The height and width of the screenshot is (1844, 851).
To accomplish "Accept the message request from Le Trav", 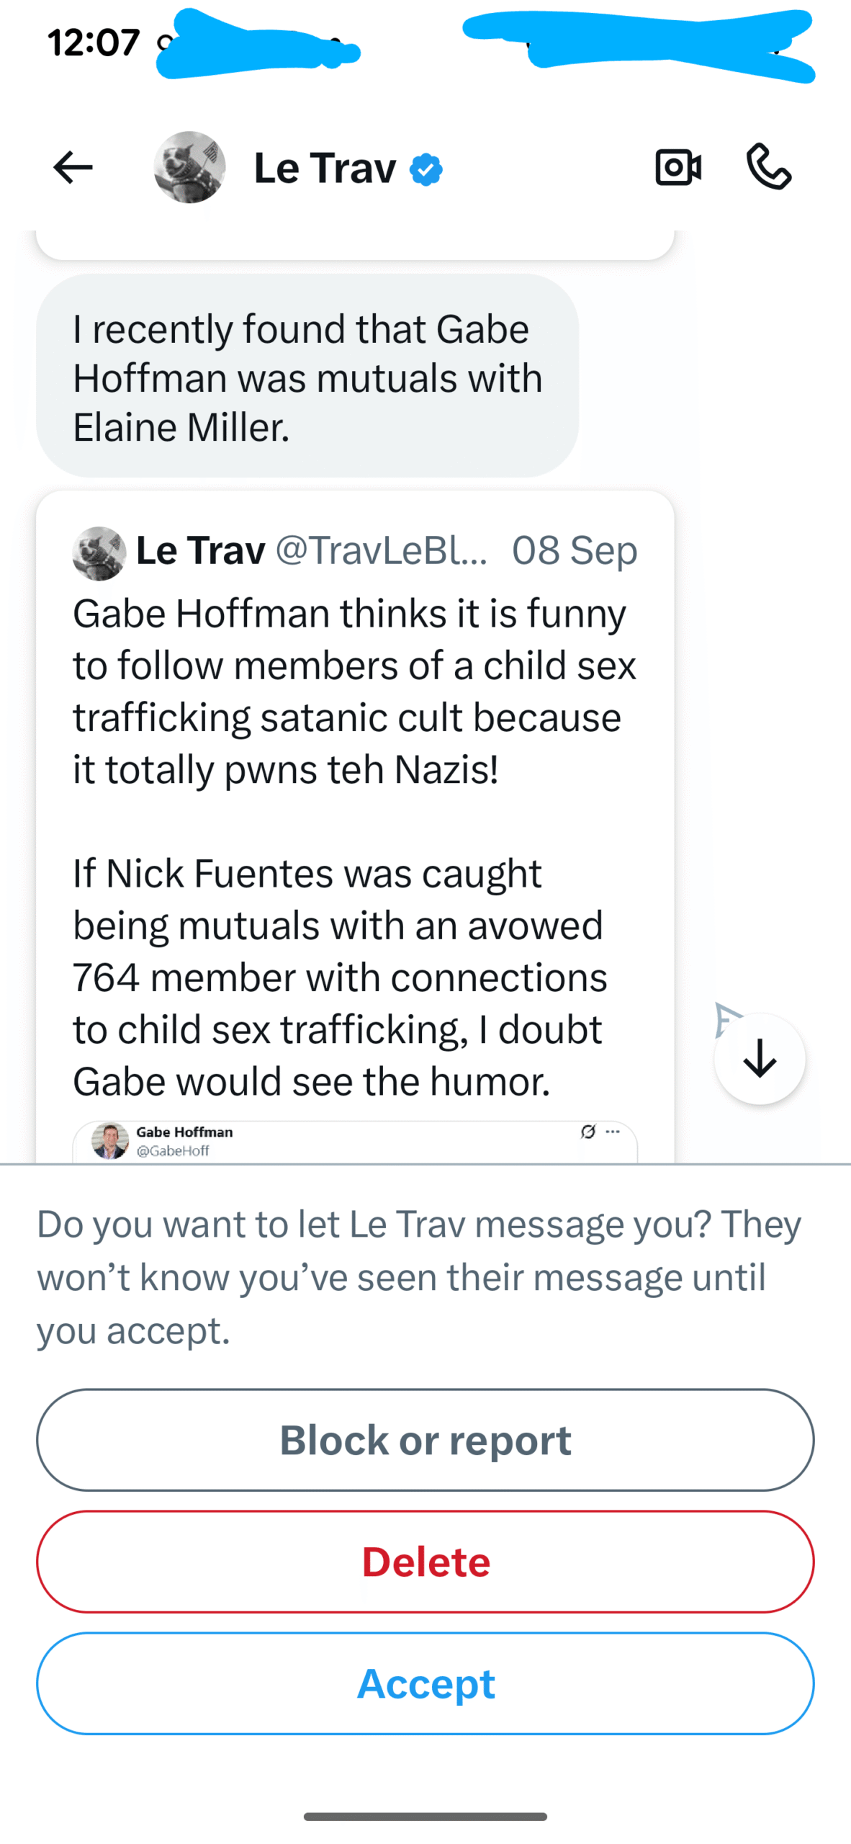I will click(425, 1683).
